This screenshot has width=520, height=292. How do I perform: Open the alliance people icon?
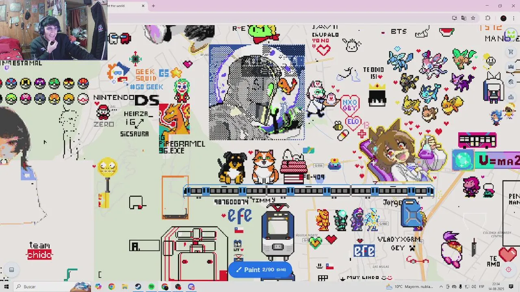(511, 67)
